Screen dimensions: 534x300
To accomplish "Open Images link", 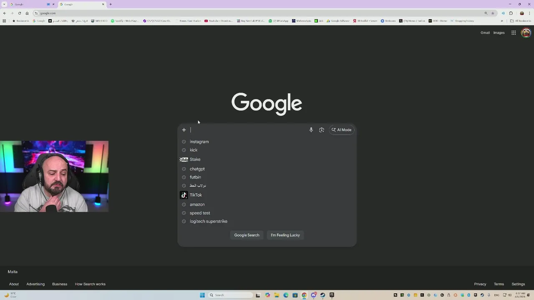I will [x=499, y=32].
